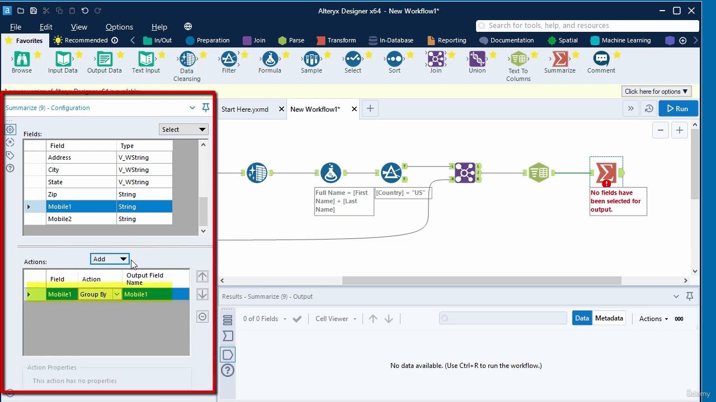Zoom in the canvas with plus button
The image size is (716, 402).
click(x=679, y=130)
